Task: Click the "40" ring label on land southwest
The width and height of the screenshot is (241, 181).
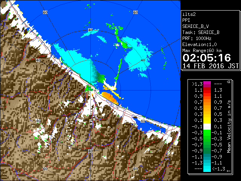Action: [38, 121]
